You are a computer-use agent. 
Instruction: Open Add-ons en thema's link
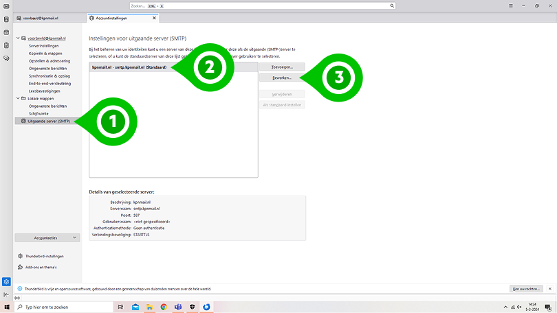(41, 267)
